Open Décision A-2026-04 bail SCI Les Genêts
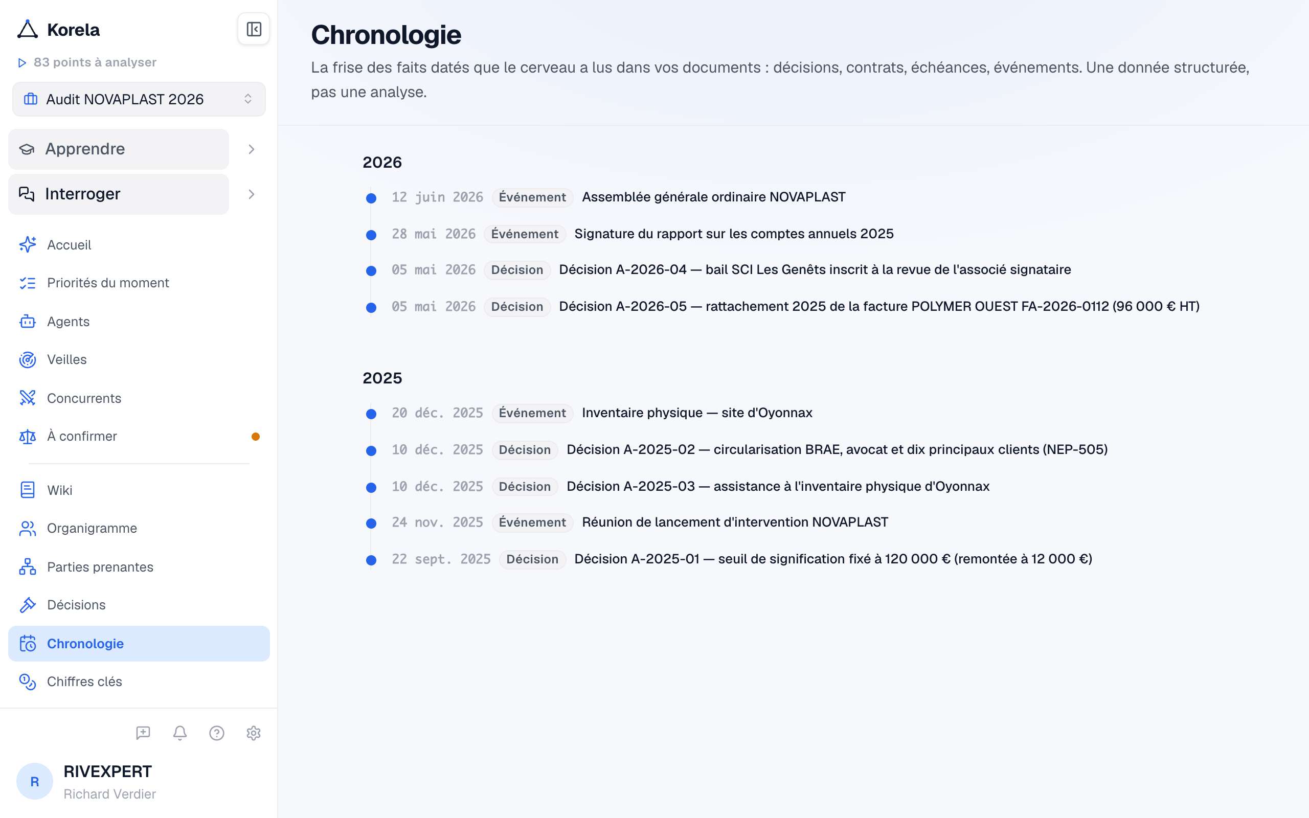 tap(815, 269)
